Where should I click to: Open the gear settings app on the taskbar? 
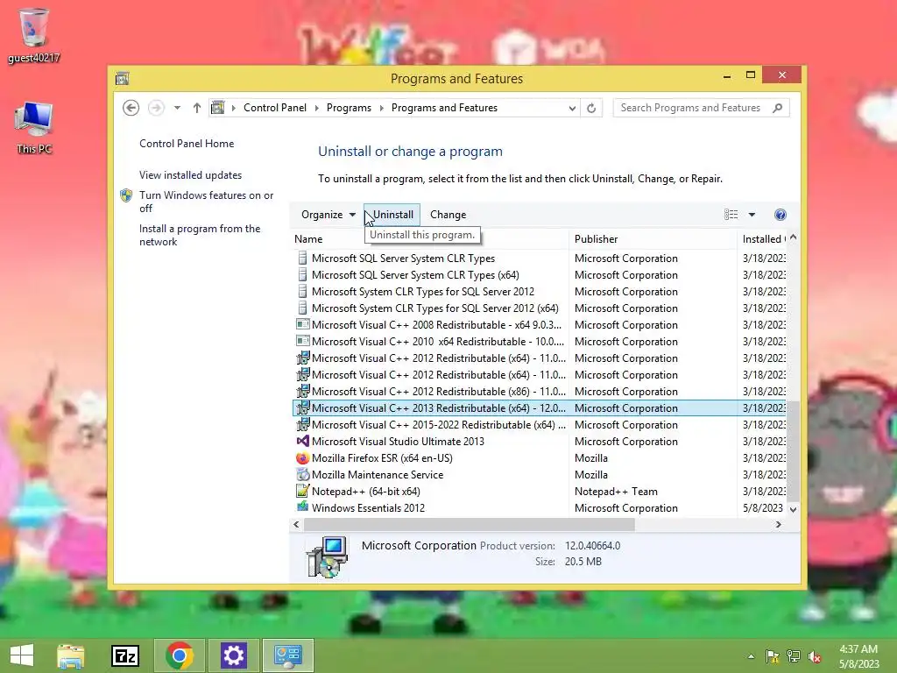[233, 655]
